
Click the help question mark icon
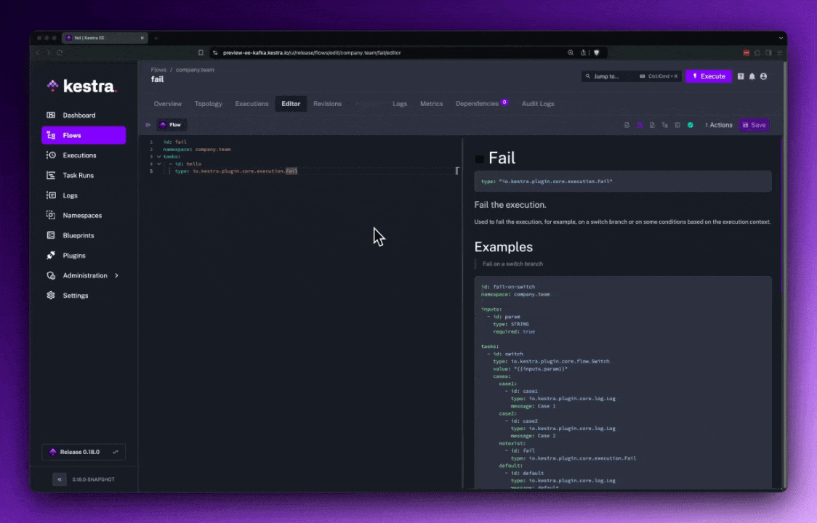[741, 76]
